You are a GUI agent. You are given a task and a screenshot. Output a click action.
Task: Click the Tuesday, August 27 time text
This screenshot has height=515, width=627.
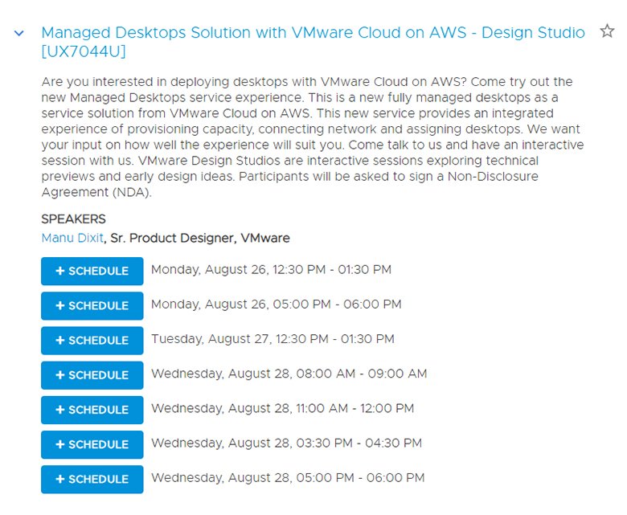coord(273,339)
